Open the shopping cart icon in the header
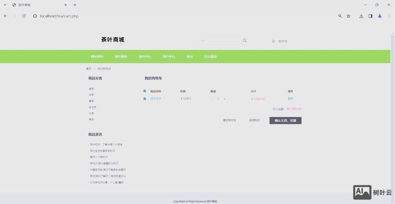The width and height of the screenshot is (395, 204). 273,41
